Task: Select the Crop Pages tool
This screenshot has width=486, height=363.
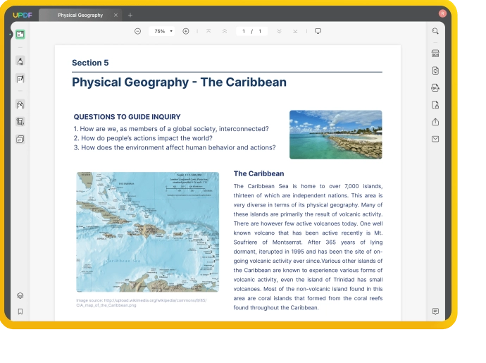Action: (x=20, y=122)
